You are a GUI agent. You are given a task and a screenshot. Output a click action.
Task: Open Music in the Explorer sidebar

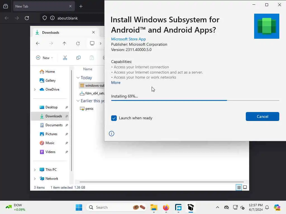point(47,143)
